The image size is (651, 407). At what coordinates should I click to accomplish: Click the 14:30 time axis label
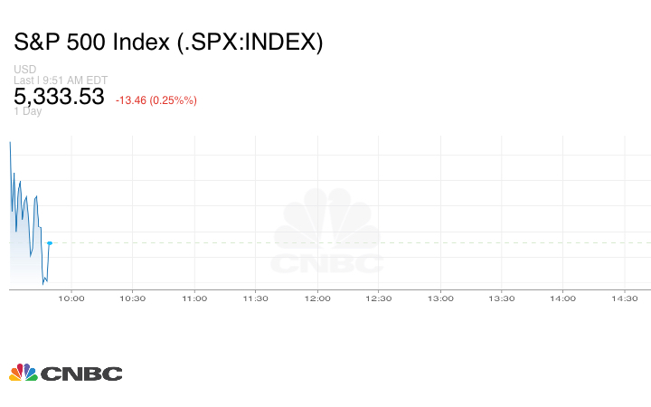click(625, 298)
